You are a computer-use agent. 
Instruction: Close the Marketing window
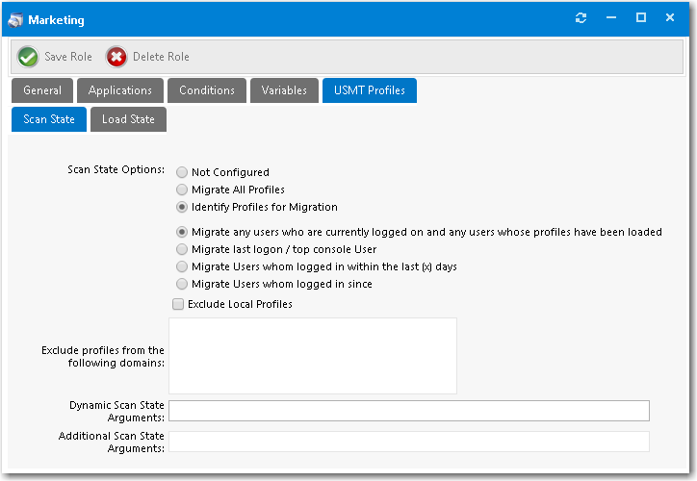[671, 18]
